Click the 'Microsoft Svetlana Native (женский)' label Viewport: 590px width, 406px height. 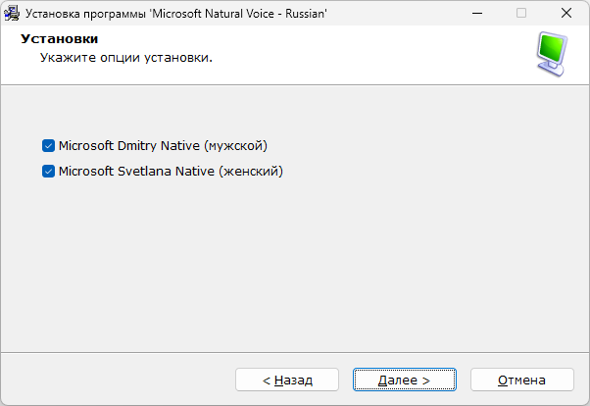(x=171, y=172)
